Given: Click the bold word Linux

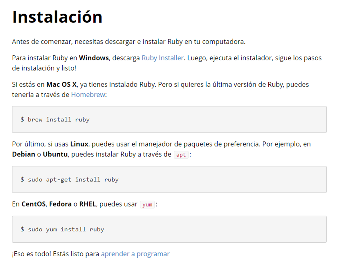Looking at the screenshot, I should tap(79, 144).
